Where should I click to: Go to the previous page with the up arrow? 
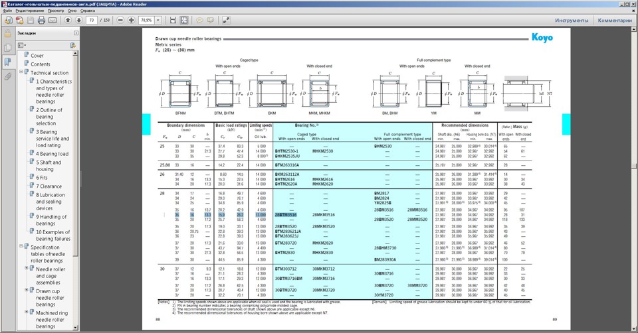click(x=68, y=20)
